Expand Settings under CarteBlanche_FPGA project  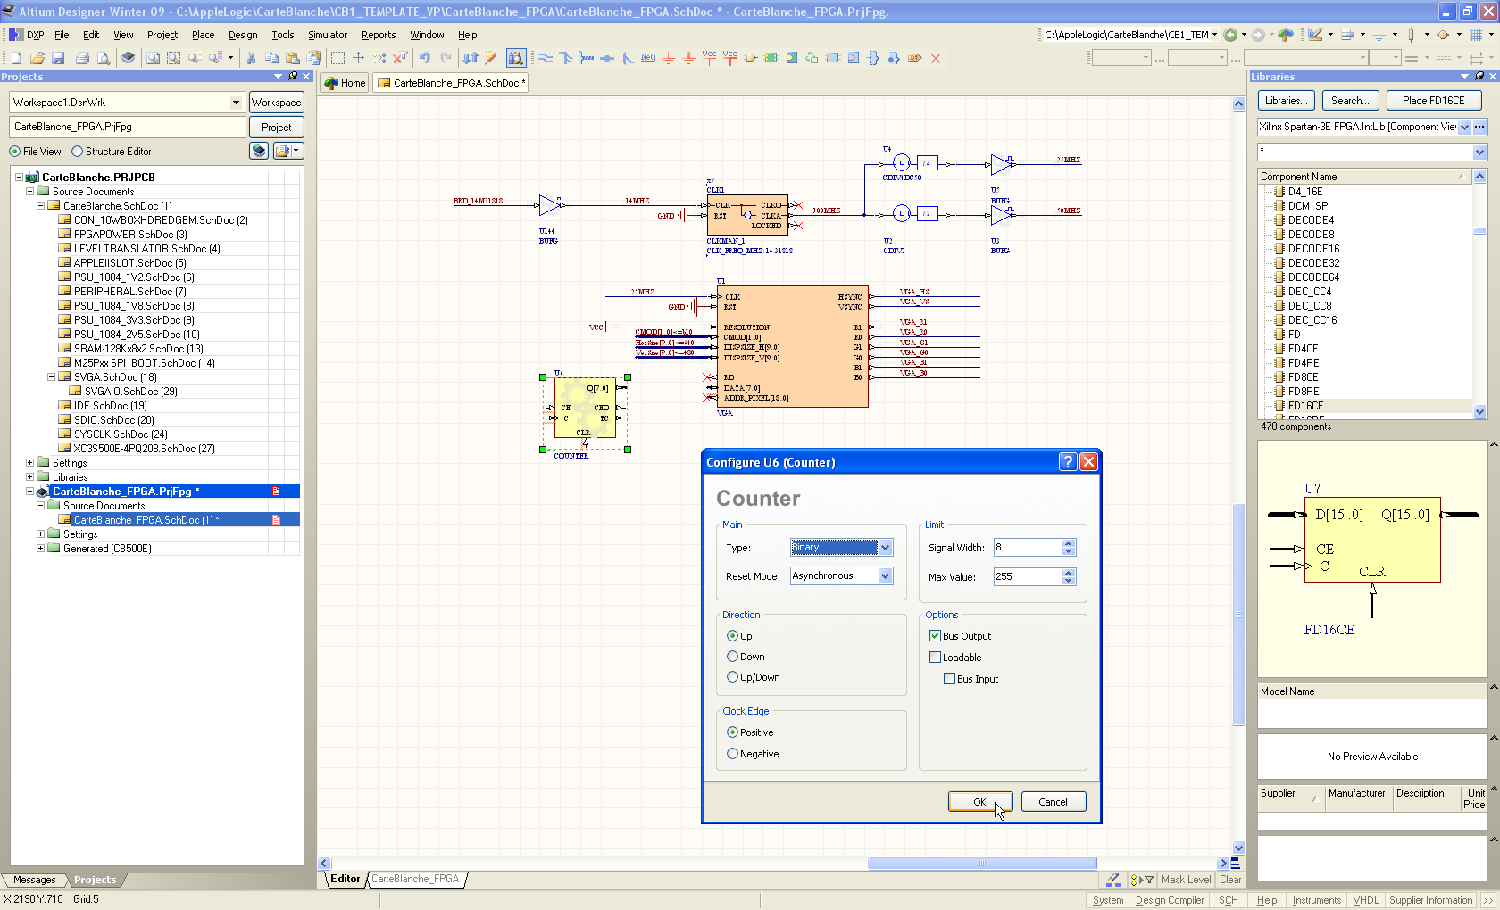[40, 534]
